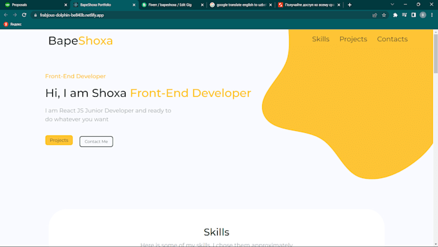Switch to the Russian-titled red icon tab
The image size is (438, 247).
tap(309, 5)
